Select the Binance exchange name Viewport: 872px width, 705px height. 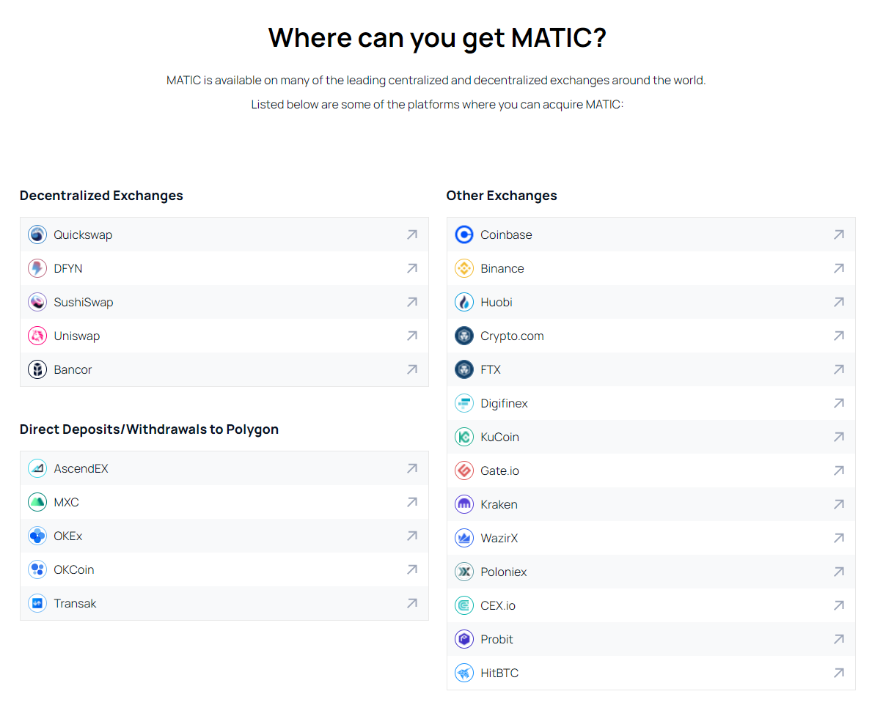(x=502, y=269)
